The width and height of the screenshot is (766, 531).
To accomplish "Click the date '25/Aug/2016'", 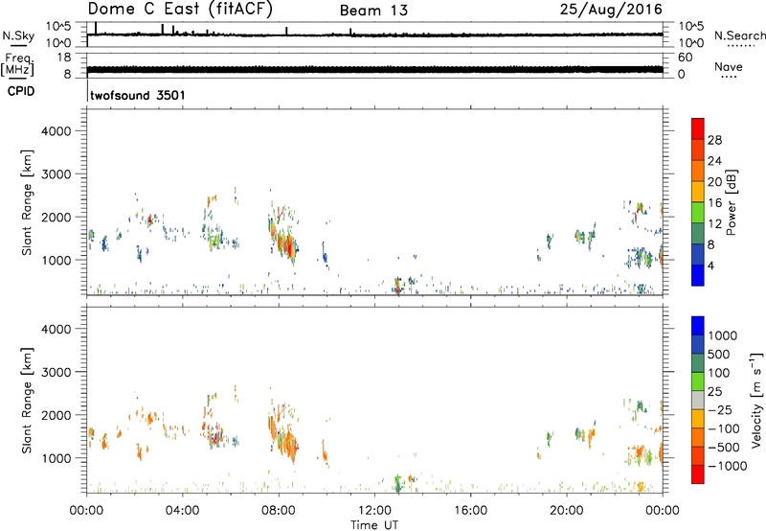I will 611,10.
